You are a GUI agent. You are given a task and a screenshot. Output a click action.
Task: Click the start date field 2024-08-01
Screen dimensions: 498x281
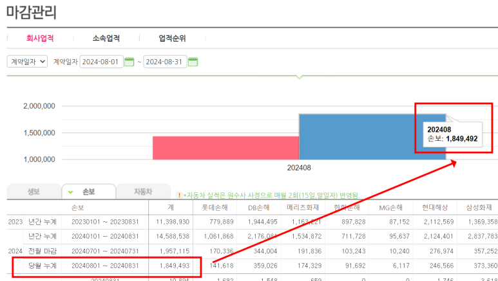coord(101,62)
